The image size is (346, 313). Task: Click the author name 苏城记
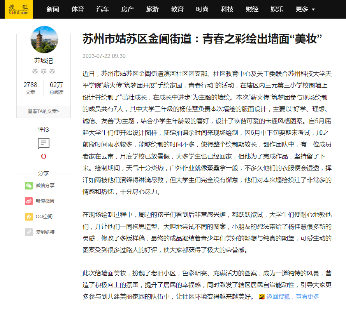click(44, 61)
